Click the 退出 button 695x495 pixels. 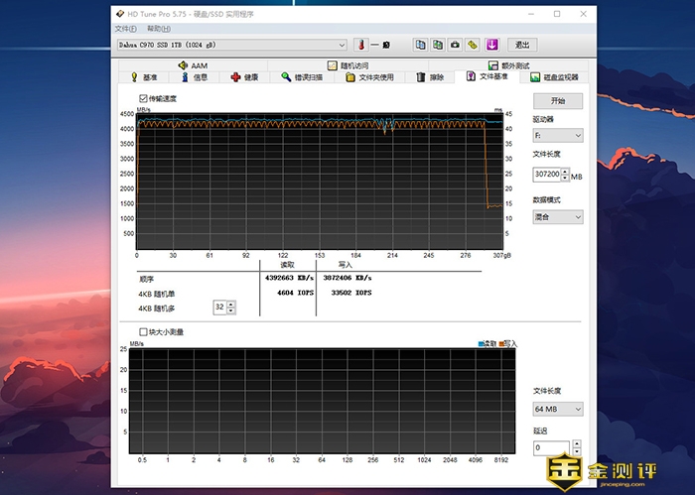click(x=522, y=45)
